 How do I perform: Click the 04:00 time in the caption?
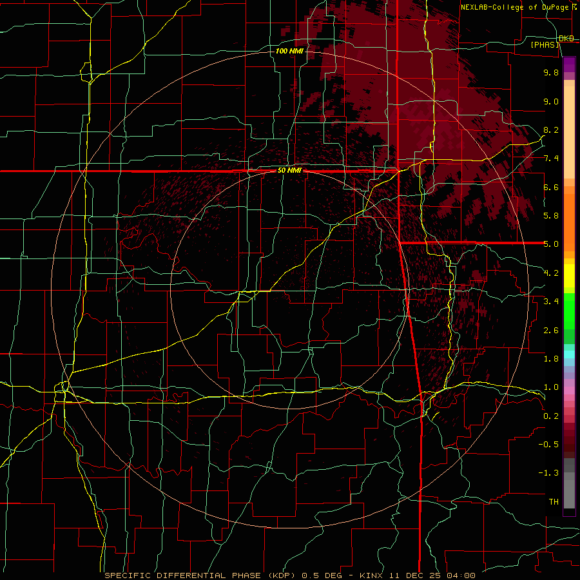(x=461, y=575)
